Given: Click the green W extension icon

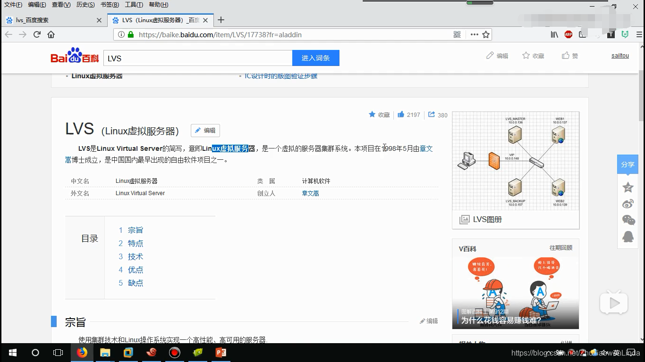Looking at the screenshot, I should (x=625, y=34).
